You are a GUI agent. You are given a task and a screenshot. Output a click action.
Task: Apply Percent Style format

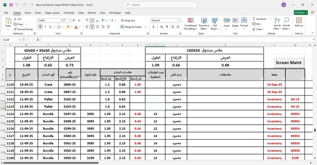pos(162,27)
